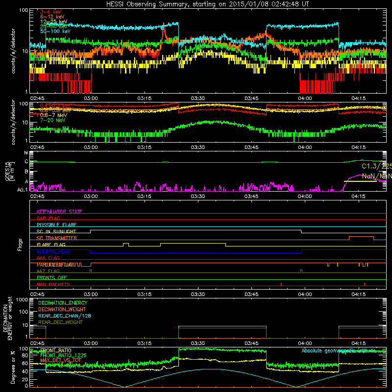This screenshot has height=392, width=392.
Task: Click the DECIMATION_ENERGY legend label
Action: click(x=63, y=303)
